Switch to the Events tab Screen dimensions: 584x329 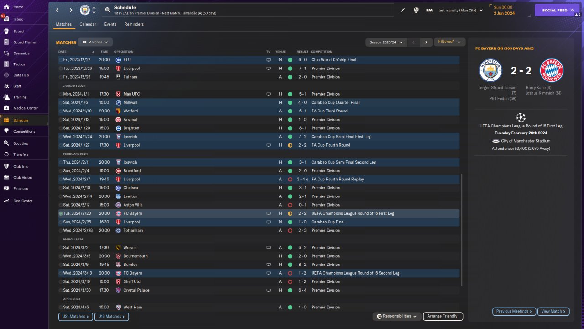[x=110, y=24]
